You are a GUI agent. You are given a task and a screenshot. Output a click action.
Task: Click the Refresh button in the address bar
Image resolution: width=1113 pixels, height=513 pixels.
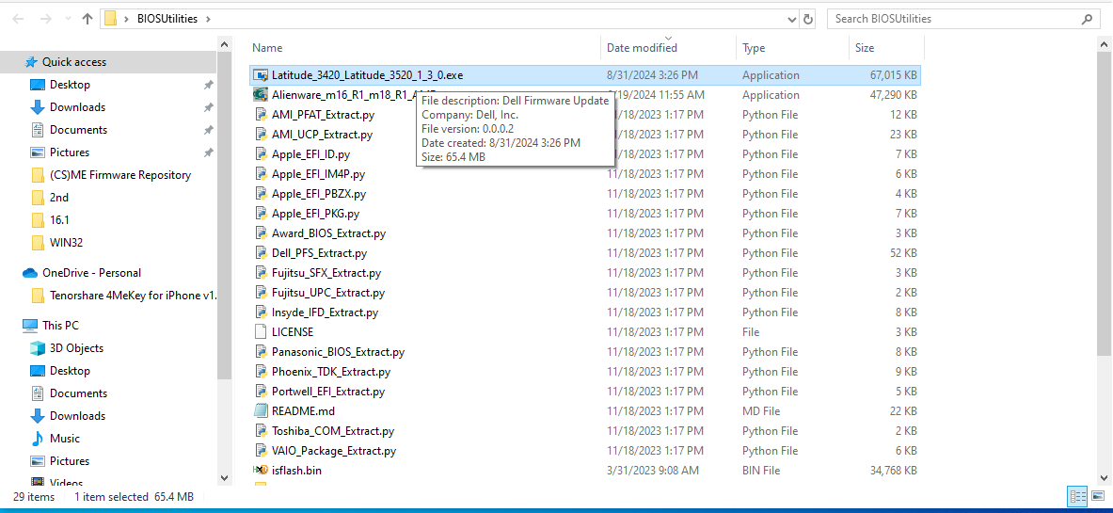[808, 19]
